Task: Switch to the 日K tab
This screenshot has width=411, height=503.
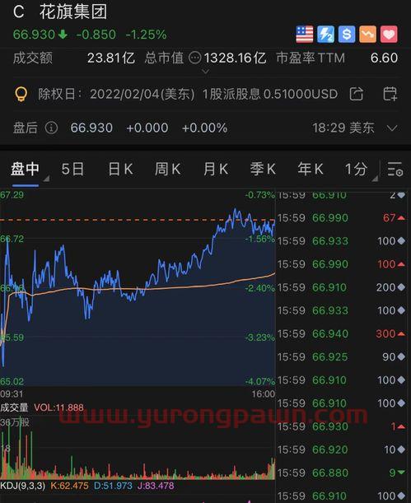Action: tap(120, 169)
